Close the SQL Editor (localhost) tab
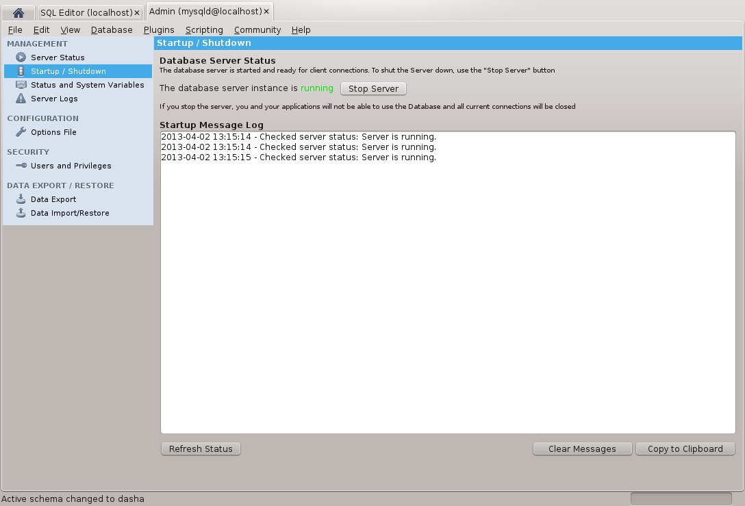 (x=137, y=13)
